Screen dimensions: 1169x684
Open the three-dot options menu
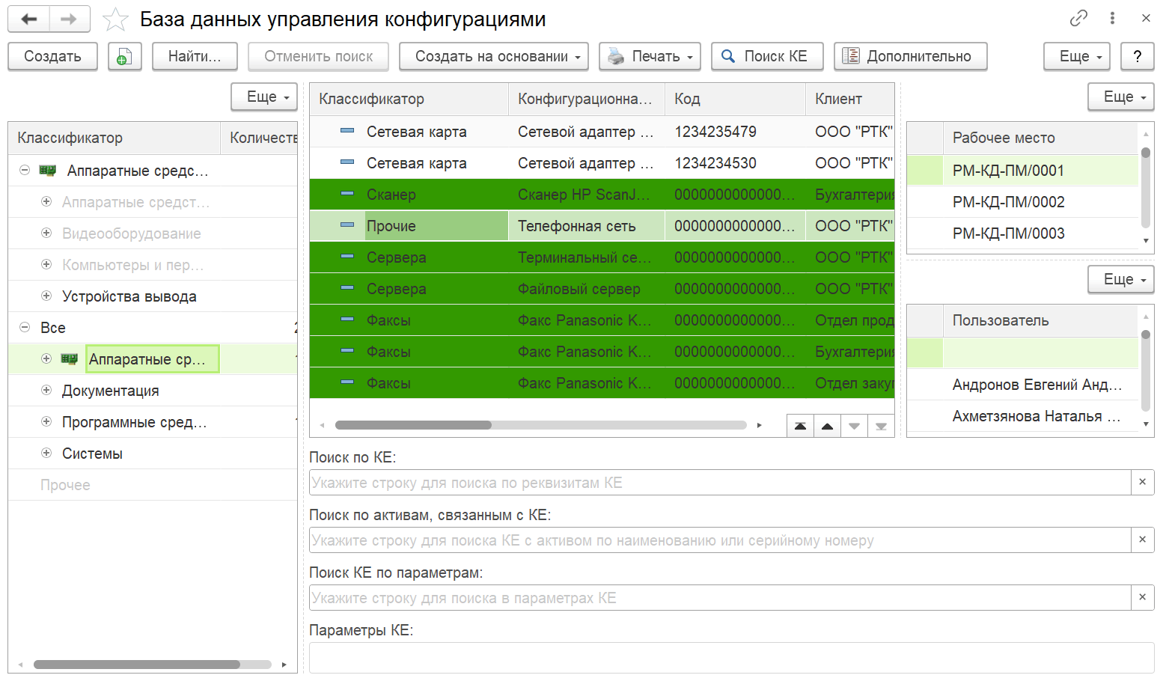(1112, 18)
